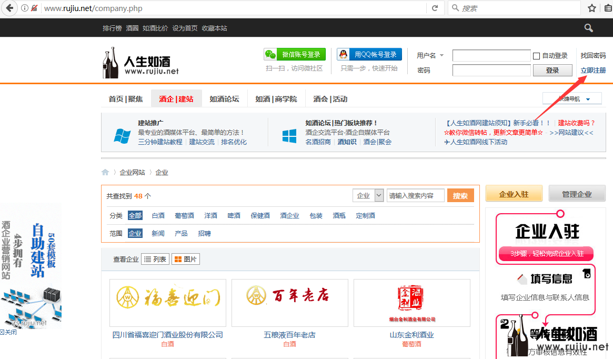613x359 pixels.
Task: Open the 企业网站 breadcrumb link
Action: click(132, 173)
